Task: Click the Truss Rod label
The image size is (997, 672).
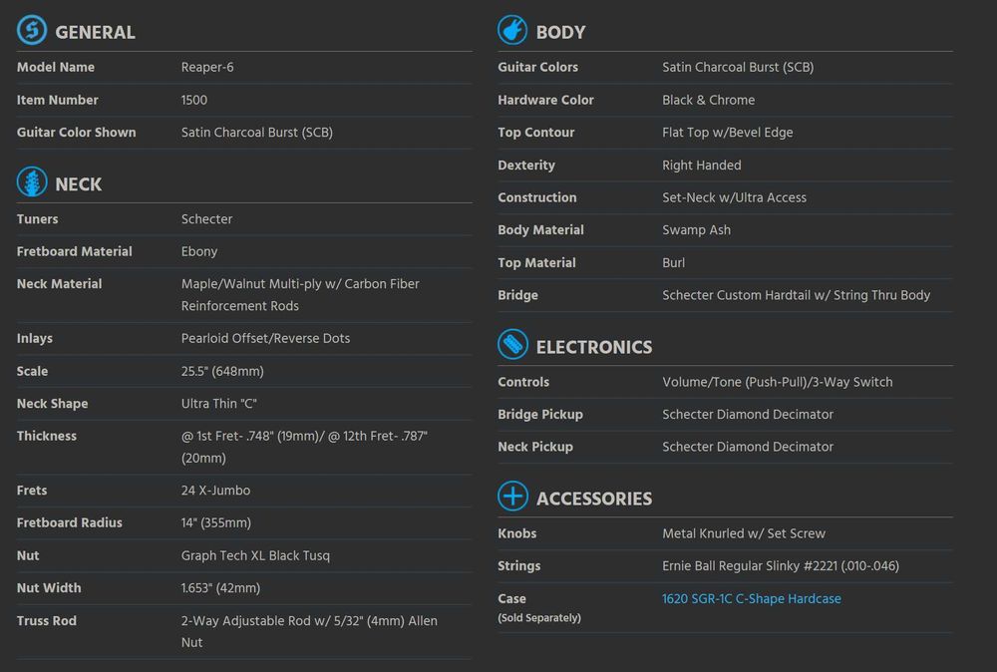Action: [47, 621]
